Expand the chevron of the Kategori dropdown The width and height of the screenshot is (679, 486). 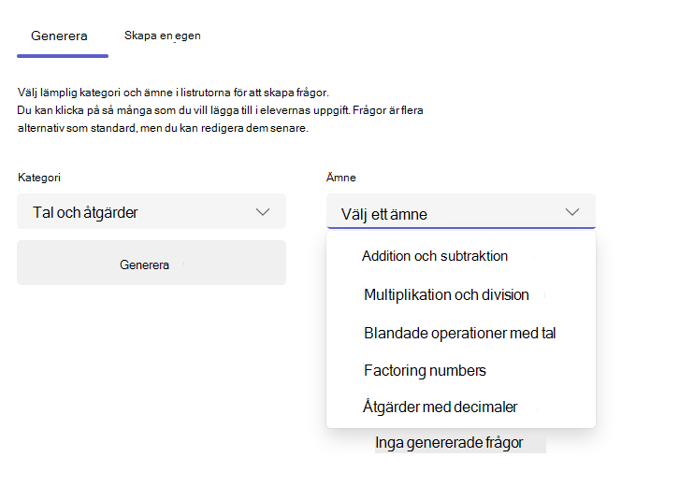click(x=263, y=212)
